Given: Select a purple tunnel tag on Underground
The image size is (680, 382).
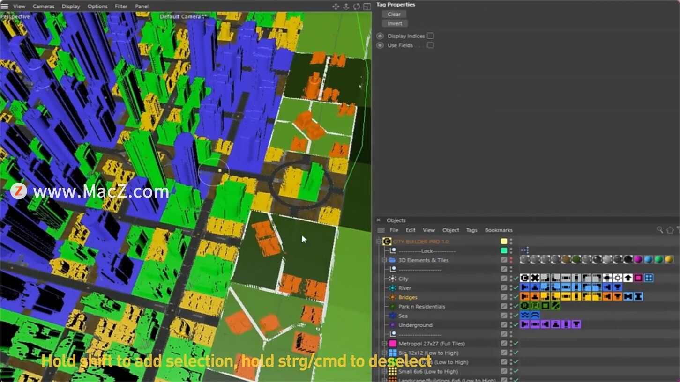Looking at the screenshot, I should (525, 324).
